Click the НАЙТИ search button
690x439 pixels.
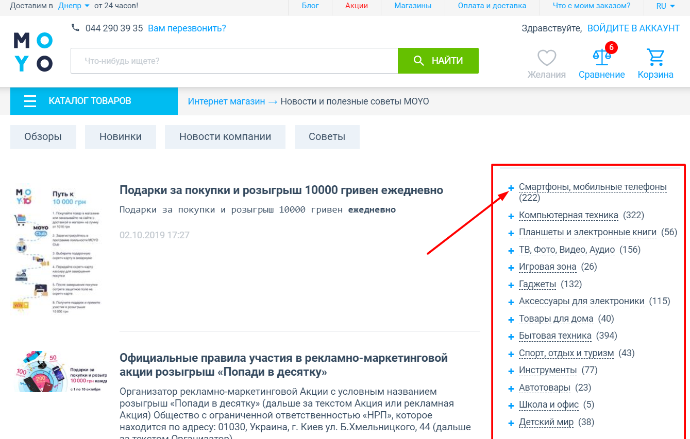[438, 61]
